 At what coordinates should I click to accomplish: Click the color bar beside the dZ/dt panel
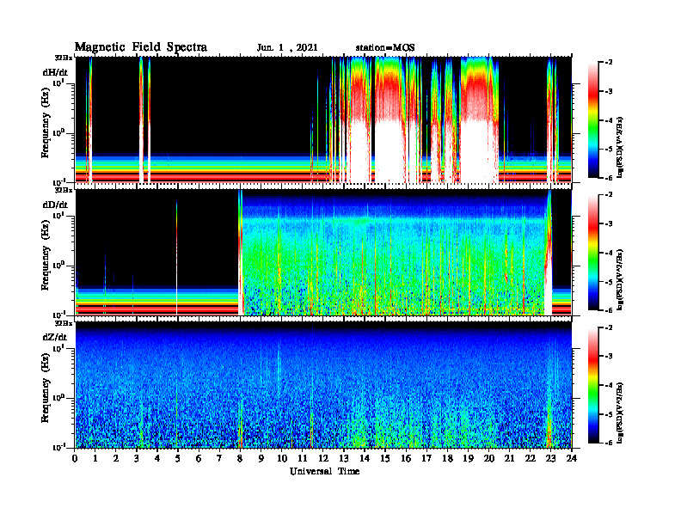tap(592, 385)
